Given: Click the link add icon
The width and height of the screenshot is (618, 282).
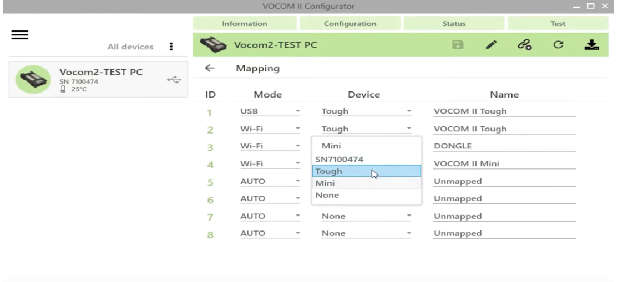Looking at the screenshot, I should [525, 44].
